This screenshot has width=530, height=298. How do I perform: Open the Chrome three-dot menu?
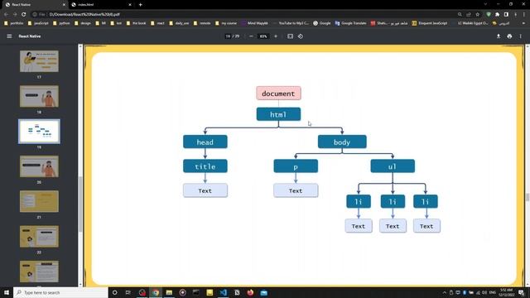pos(524,15)
